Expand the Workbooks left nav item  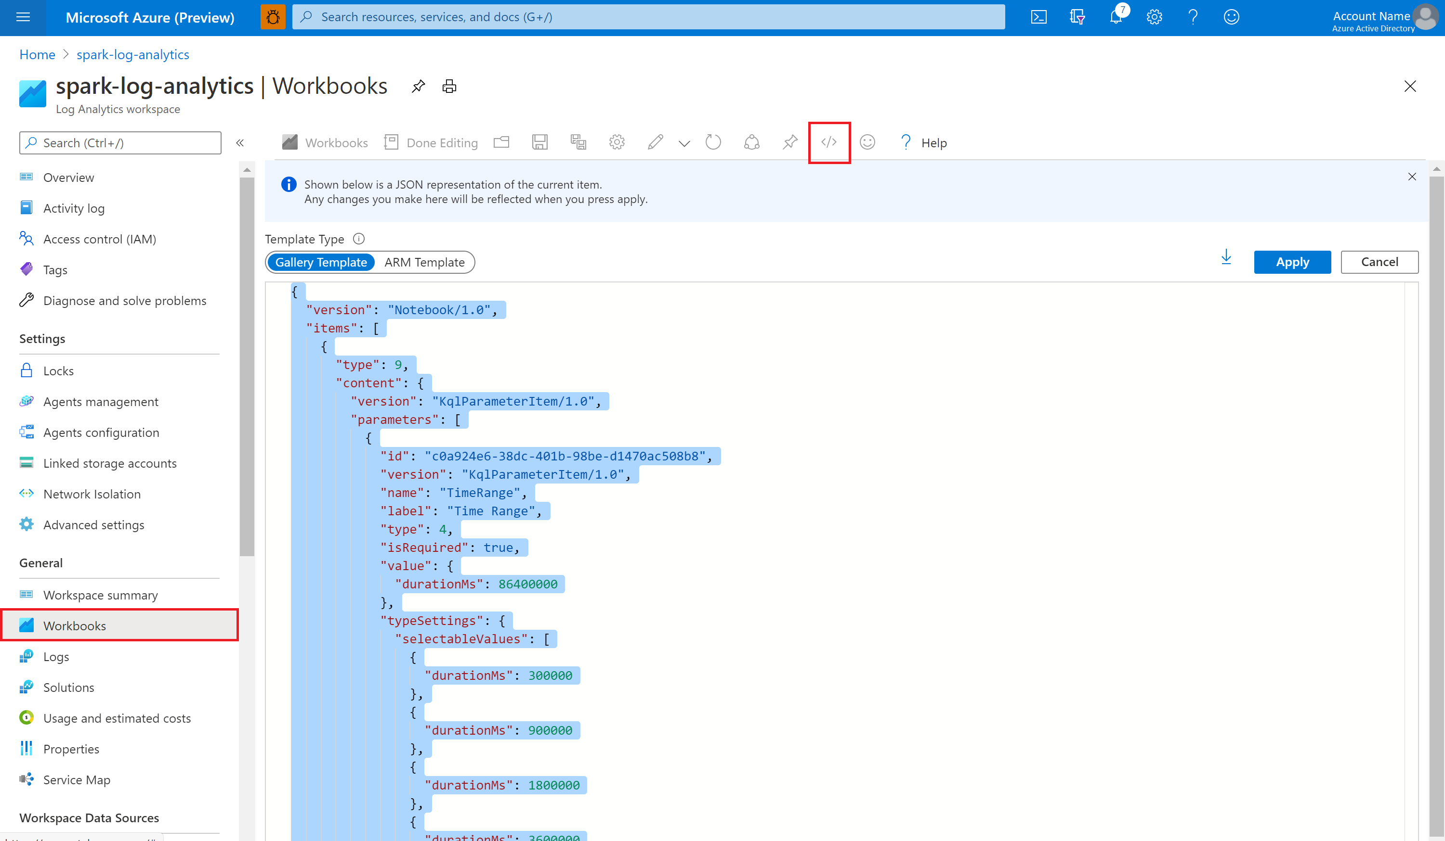point(73,625)
